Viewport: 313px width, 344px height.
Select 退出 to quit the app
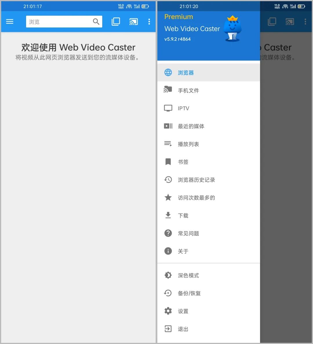pos(209,329)
